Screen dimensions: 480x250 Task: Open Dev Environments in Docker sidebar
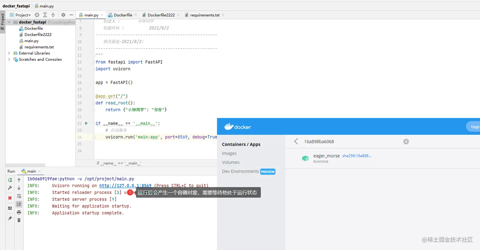pyautogui.click(x=249, y=171)
